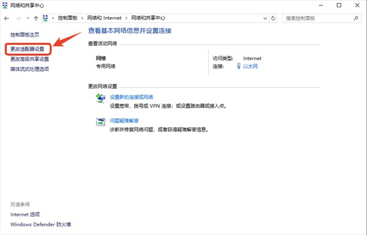Close the 网络和共享中心 window
The height and width of the screenshot is (235, 367).
[357, 6]
